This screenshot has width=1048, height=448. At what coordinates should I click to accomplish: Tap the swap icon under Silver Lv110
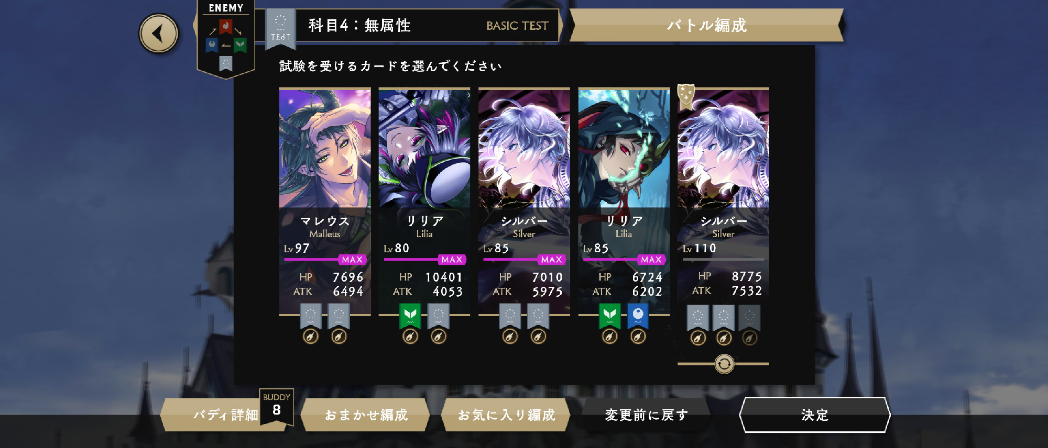tap(724, 364)
